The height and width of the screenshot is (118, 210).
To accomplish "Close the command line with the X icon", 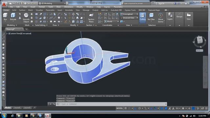I will click(51, 104).
